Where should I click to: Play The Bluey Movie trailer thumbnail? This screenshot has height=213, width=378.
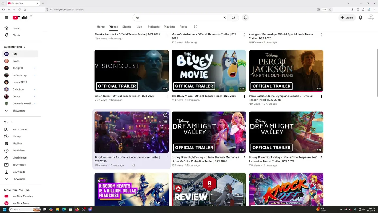(209, 71)
